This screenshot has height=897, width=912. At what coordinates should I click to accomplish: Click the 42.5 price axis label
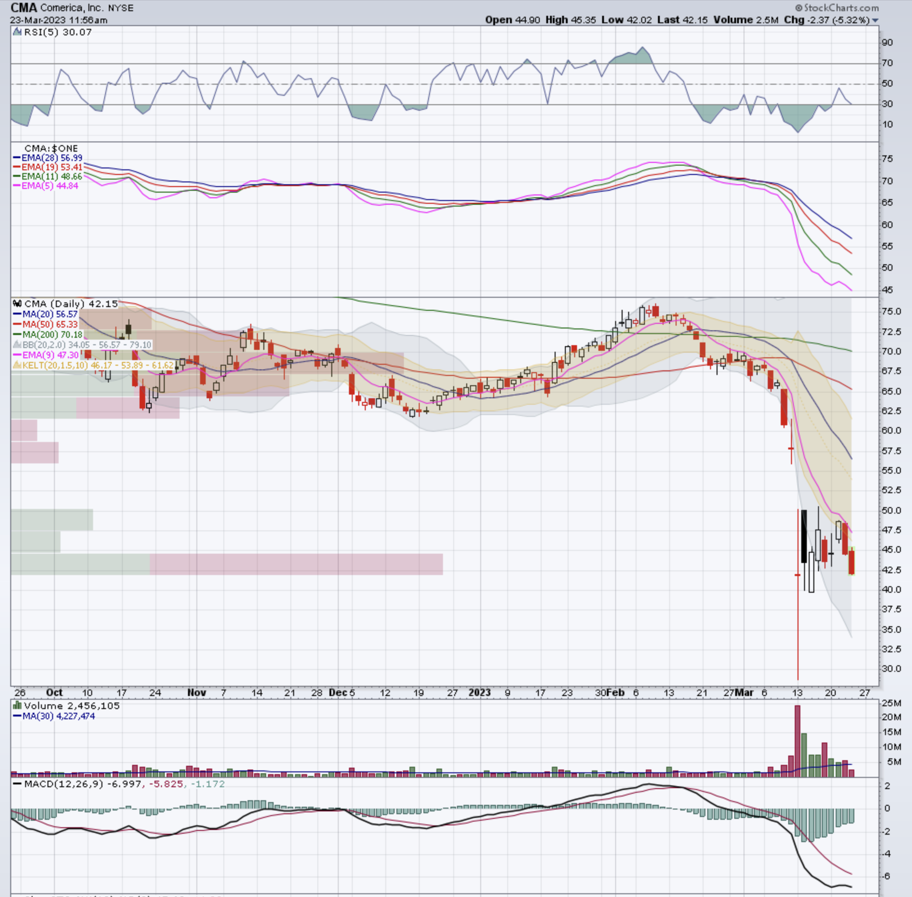coord(891,569)
